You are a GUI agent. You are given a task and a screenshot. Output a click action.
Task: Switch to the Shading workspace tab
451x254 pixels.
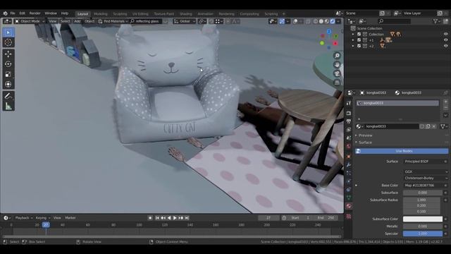pos(186,14)
